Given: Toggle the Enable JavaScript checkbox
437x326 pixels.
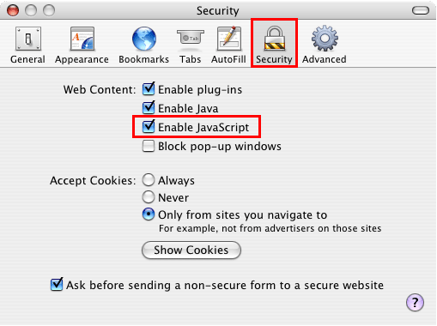Looking at the screenshot, I should [x=149, y=127].
